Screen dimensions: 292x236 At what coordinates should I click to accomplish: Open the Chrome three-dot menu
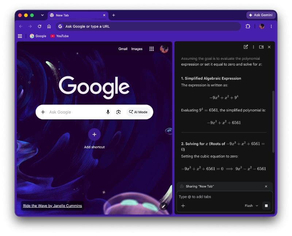271,26
